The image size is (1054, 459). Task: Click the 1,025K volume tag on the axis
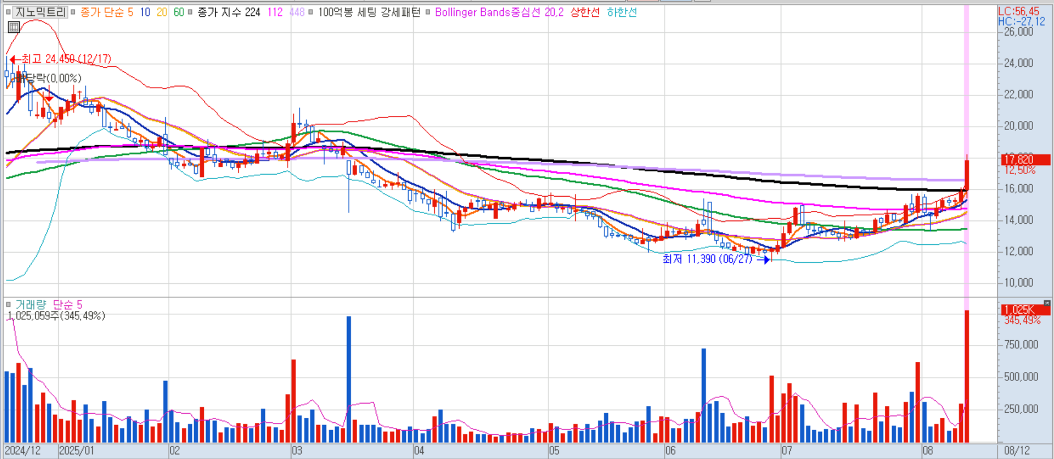pyautogui.click(x=1026, y=310)
